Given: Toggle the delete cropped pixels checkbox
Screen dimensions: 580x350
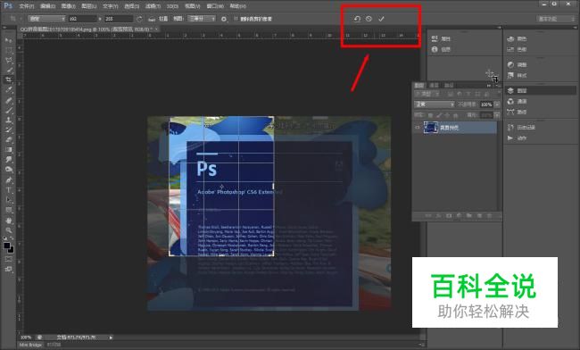Looking at the screenshot, I should 236,19.
